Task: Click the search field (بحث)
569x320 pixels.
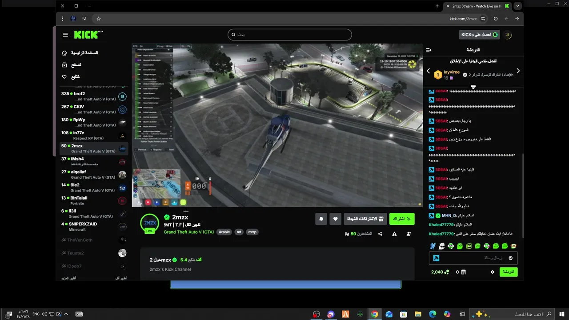Action: pos(289,35)
